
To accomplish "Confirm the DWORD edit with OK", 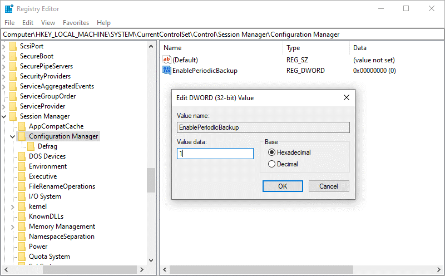I will click(283, 186).
